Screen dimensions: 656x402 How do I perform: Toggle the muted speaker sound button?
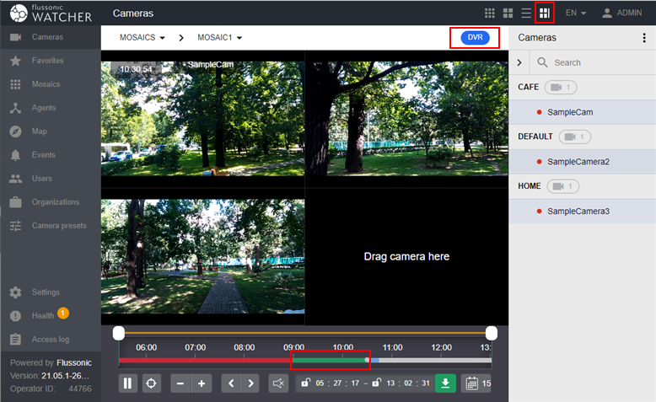tap(278, 383)
